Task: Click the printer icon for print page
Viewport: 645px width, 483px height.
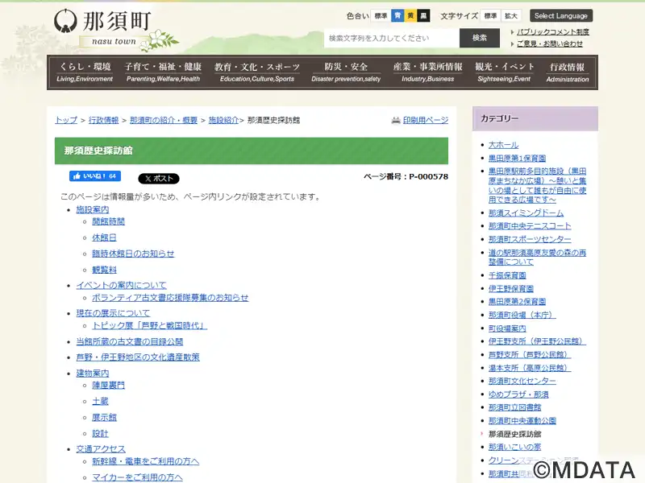Action: pos(396,120)
